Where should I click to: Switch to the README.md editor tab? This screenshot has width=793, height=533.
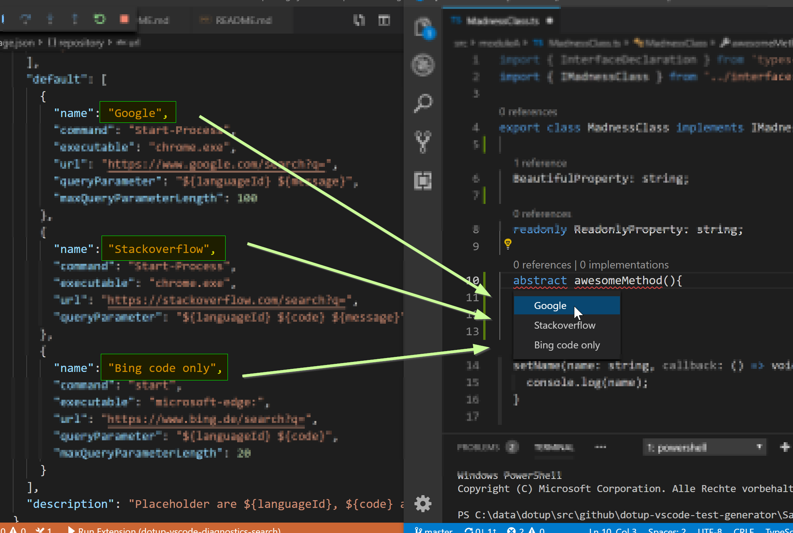(243, 20)
